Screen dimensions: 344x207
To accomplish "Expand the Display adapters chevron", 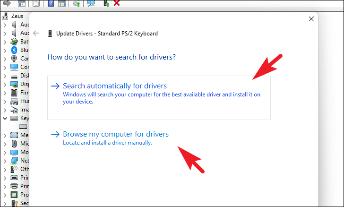I will pyautogui.click(x=5, y=84).
